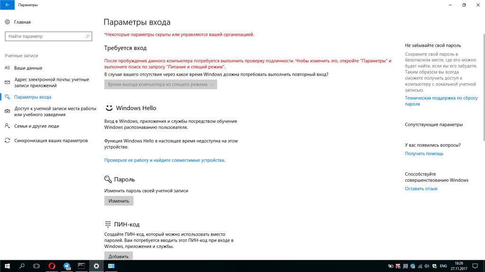The height and width of the screenshot is (272, 485).
Task: Click the taskbar search magnifier
Action: pyautogui.click(x=22, y=266)
